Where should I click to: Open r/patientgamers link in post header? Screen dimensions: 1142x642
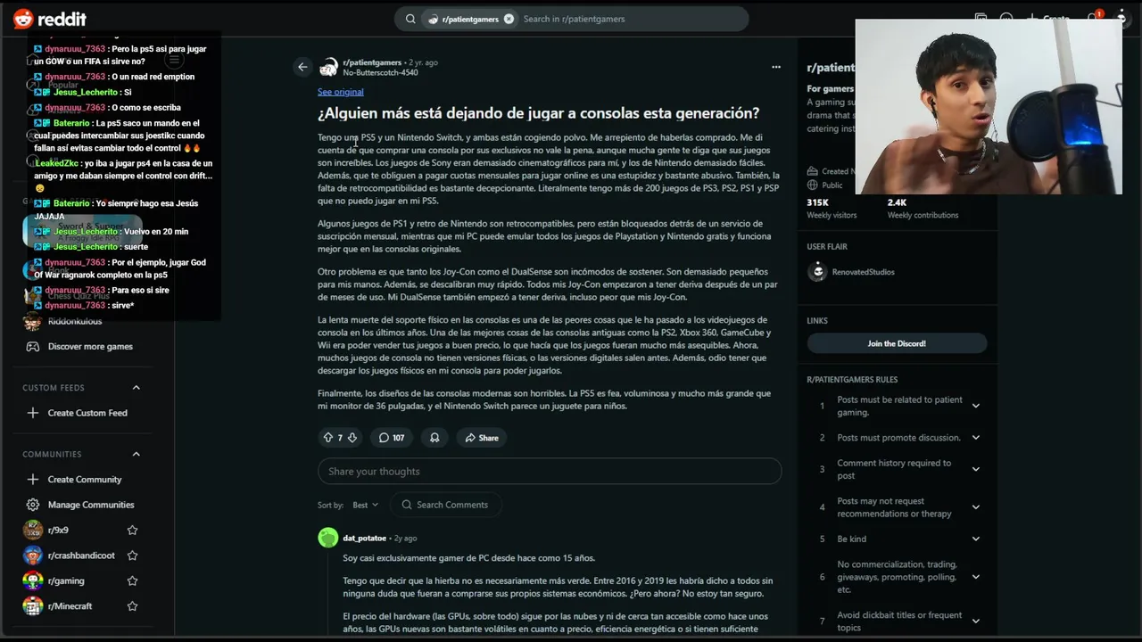pyautogui.click(x=372, y=62)
